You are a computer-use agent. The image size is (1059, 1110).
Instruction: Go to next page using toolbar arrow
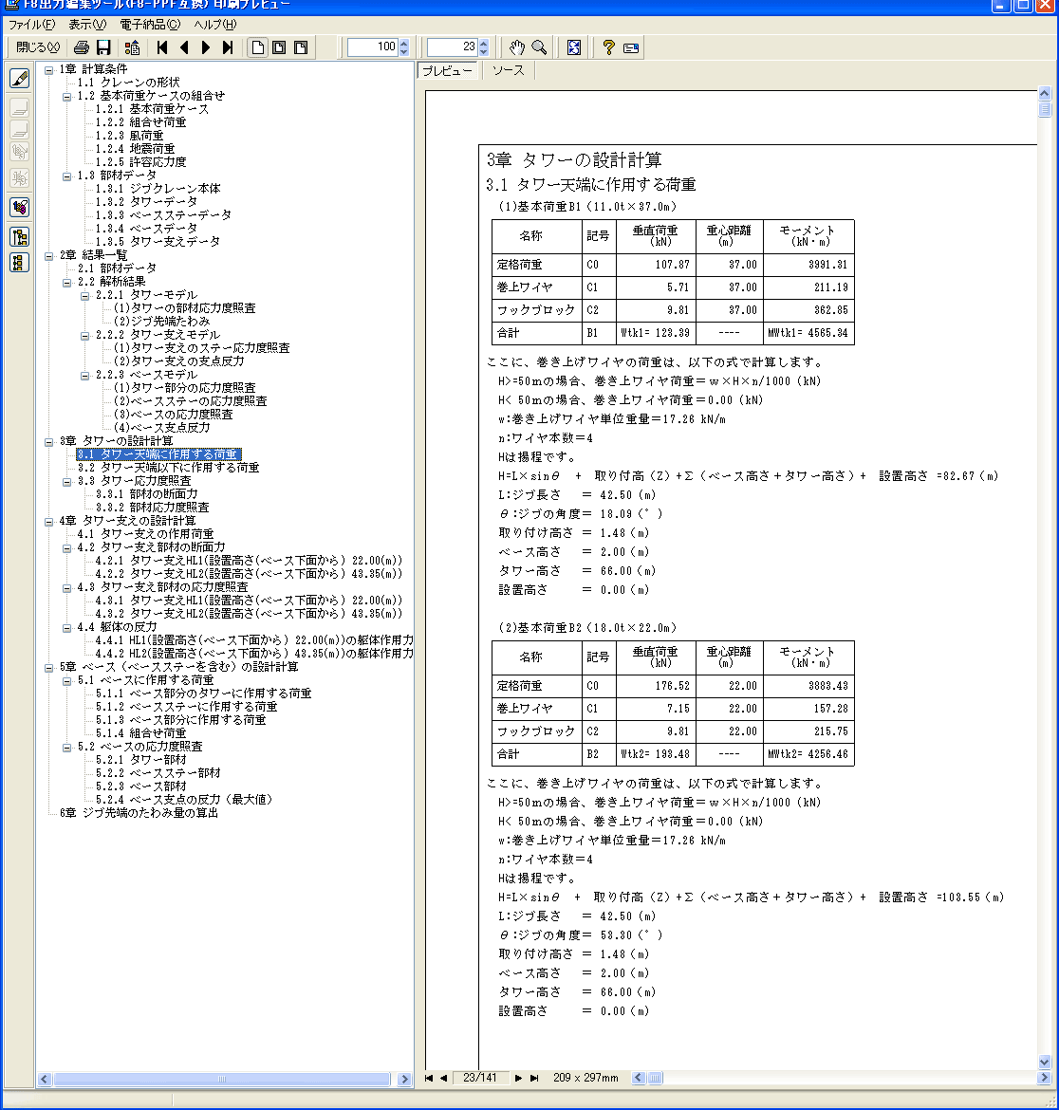pyautogui.click(x=206, y=47)
